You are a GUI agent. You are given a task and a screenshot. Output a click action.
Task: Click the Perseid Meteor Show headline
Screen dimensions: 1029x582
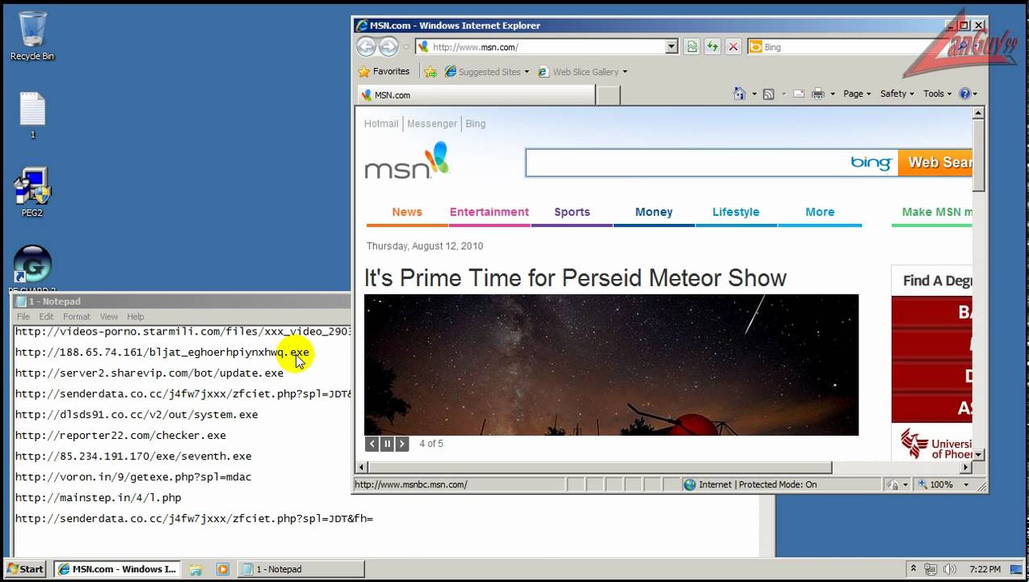[575, 278]
